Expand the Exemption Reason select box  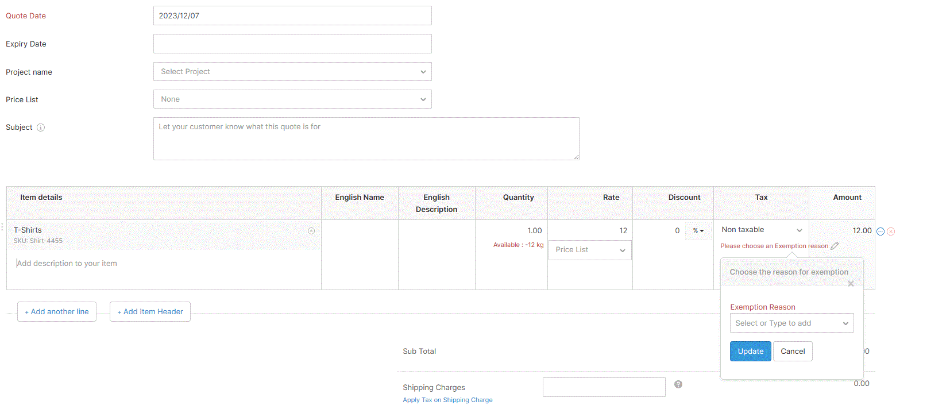point(791,323)
